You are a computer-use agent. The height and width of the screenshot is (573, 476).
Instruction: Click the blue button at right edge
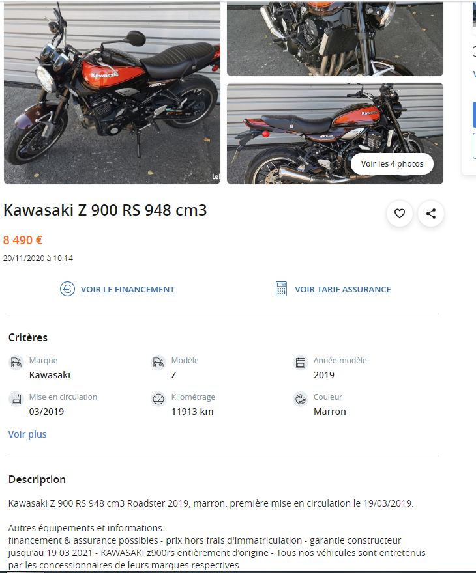[x=474, y=115]
